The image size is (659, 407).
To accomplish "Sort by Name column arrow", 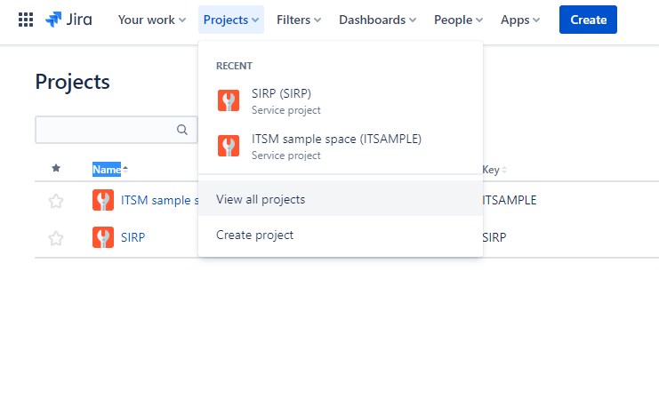I will coord(125,170).
